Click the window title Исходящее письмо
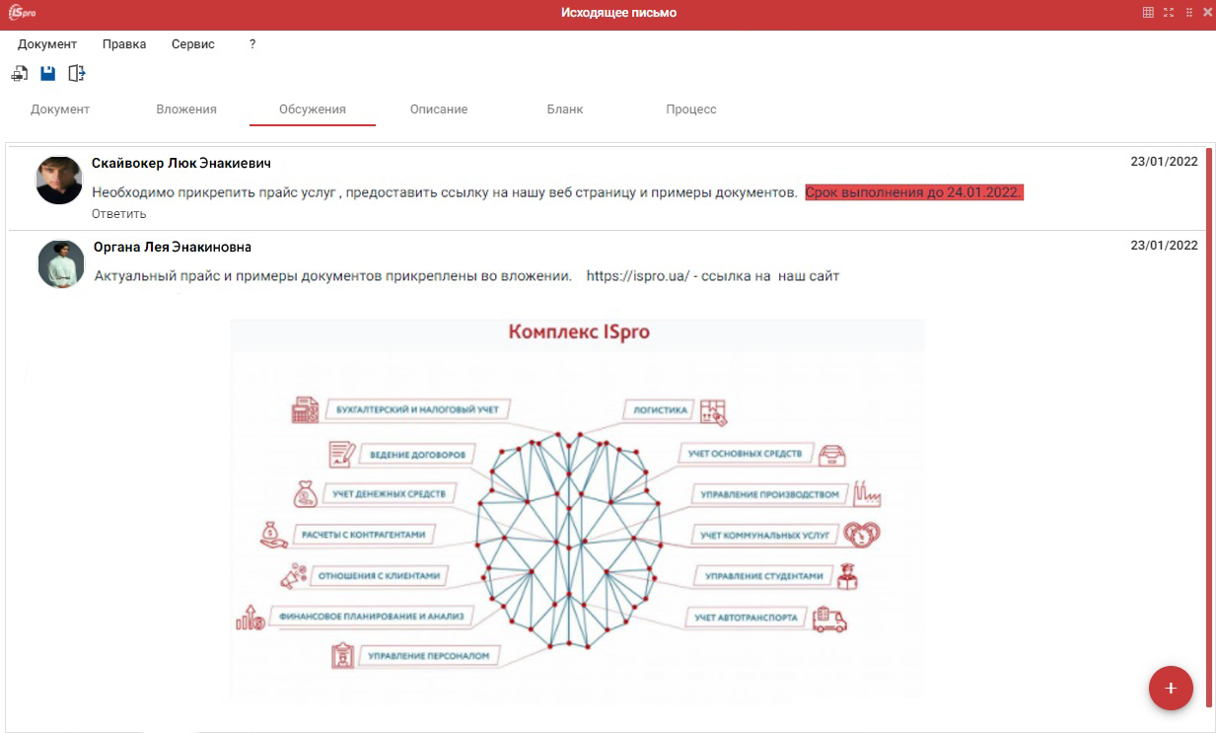 [x=618, y=13]
